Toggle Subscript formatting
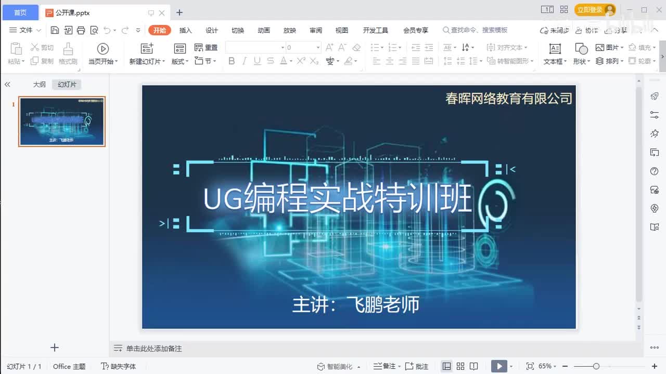 314,61
